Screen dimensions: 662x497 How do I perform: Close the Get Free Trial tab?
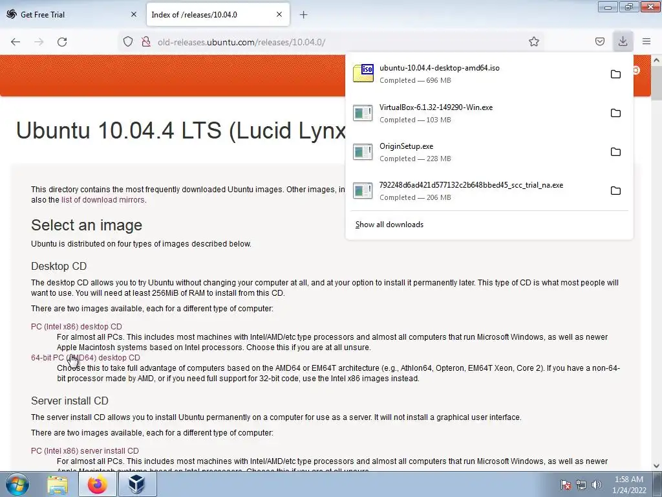[134, 14]
